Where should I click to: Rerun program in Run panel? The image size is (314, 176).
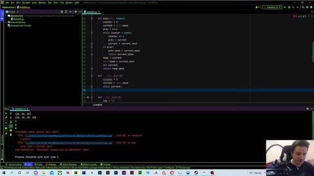click(x=6, y=113)
